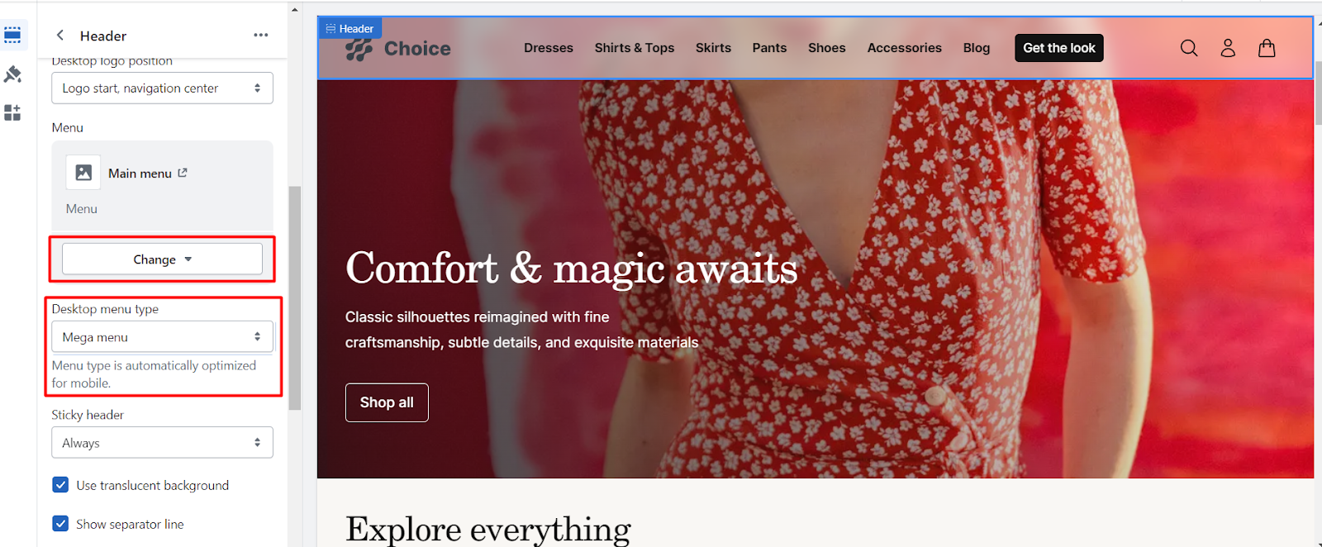The width and height of the screenshot is (1322, 547).
Task: Go back using the Header arrow
Action: pos(59,36)
